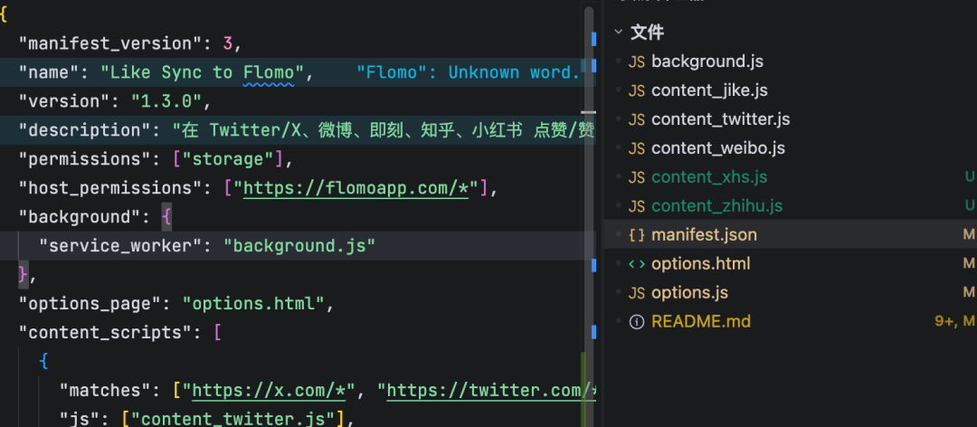Collapse the 文件 section chevron

619,33
